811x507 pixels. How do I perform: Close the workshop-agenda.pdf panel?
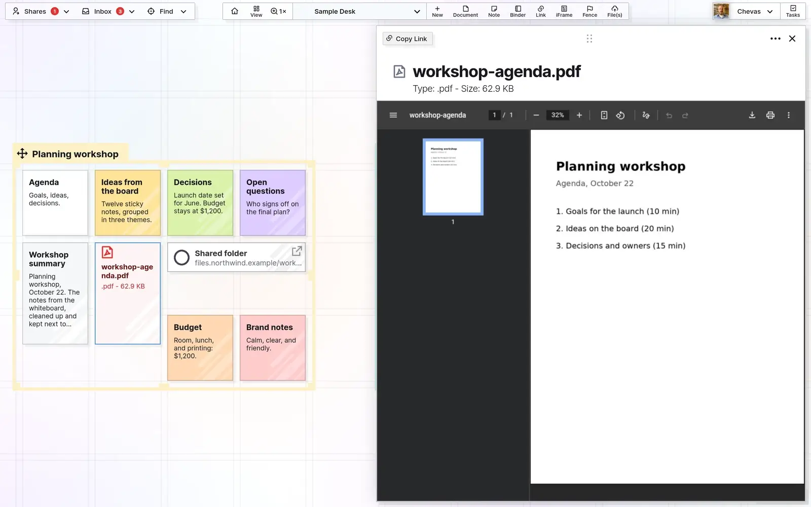pyautogui.click(x=792, y=39)
